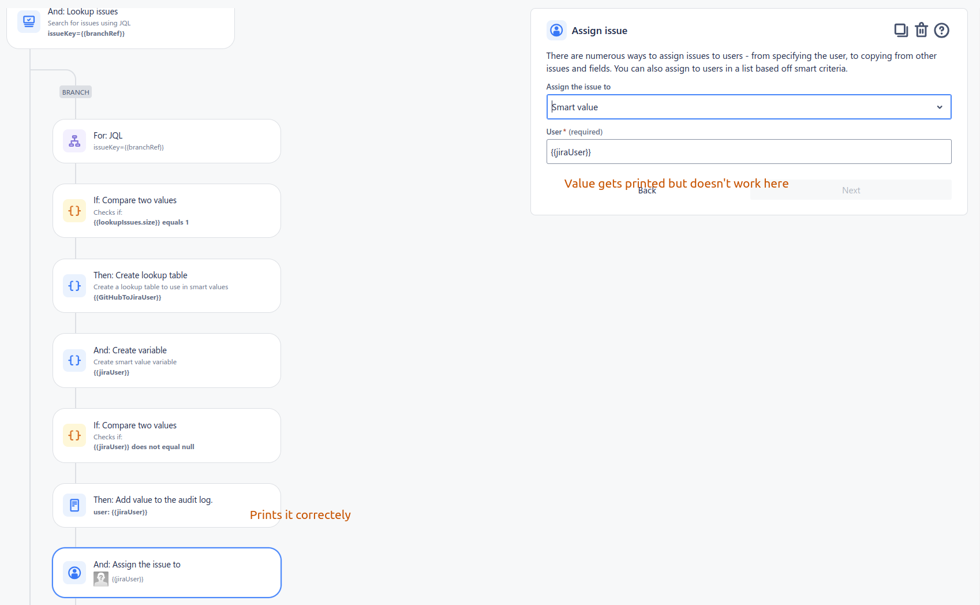Click the duplicate component icon
Image resolution: width=980 pixels, height=605 pixels.
pos(901,30)
